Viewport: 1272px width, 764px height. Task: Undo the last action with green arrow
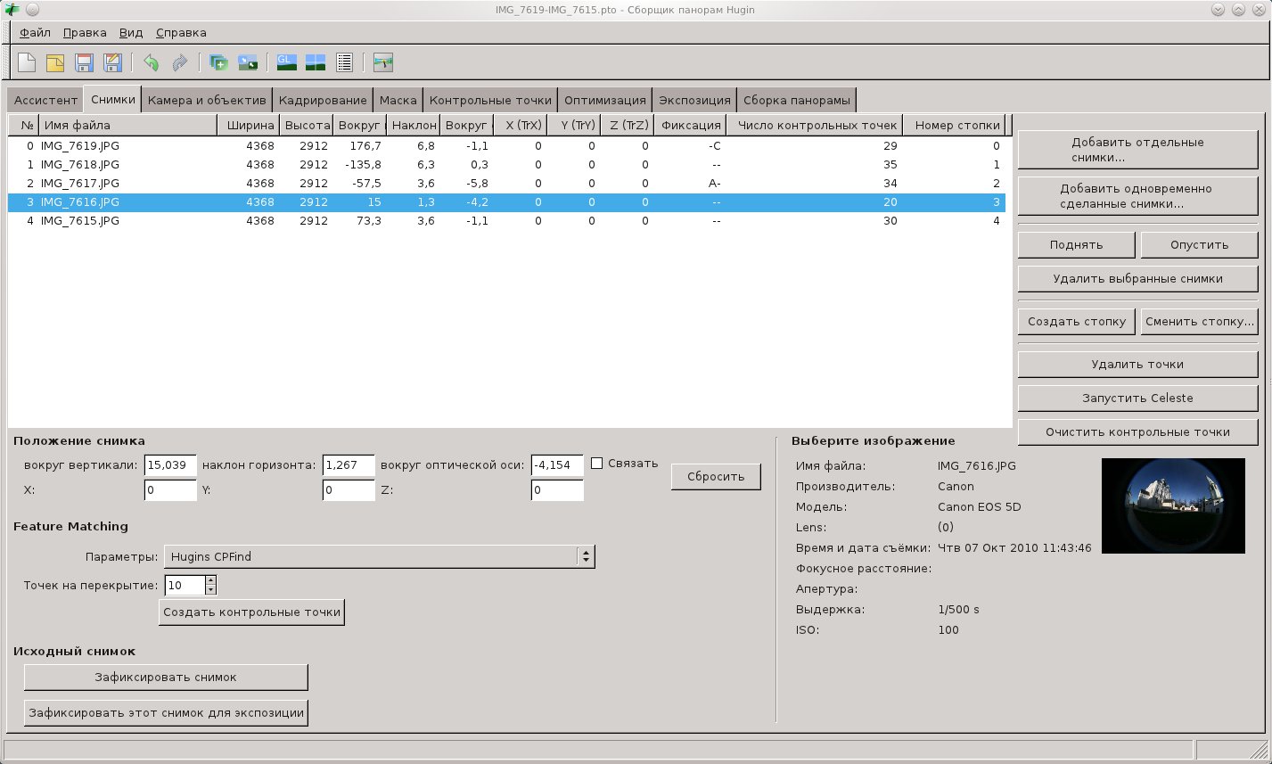(x=151, y=62)
